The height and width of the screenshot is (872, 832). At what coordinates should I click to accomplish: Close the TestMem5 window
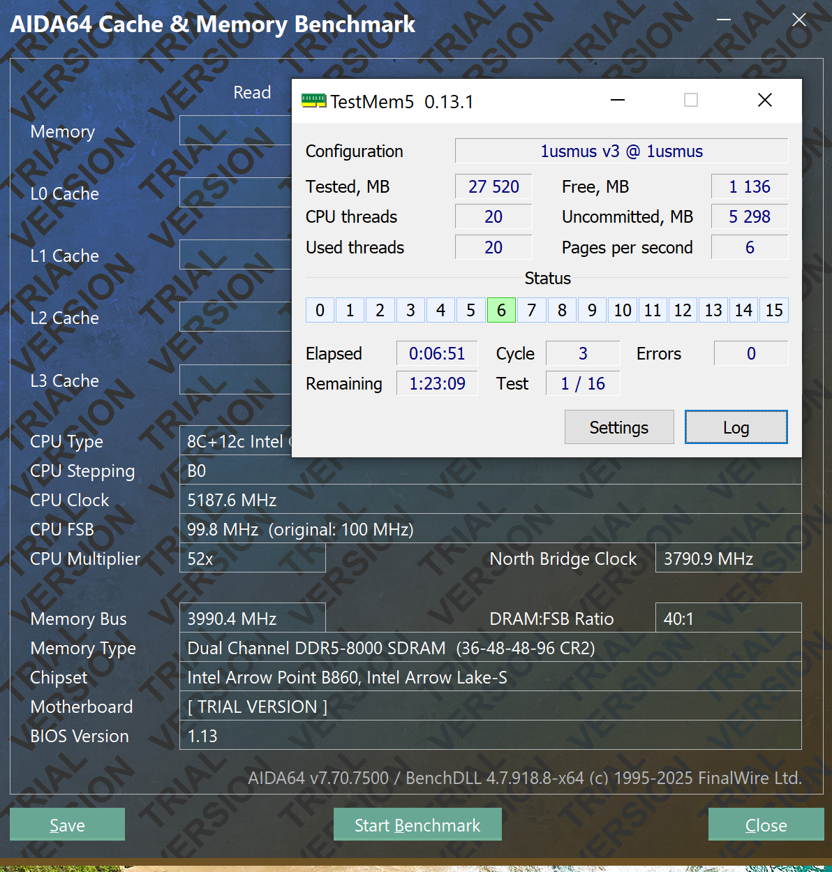pyautogui.click(x=765, y=101)
